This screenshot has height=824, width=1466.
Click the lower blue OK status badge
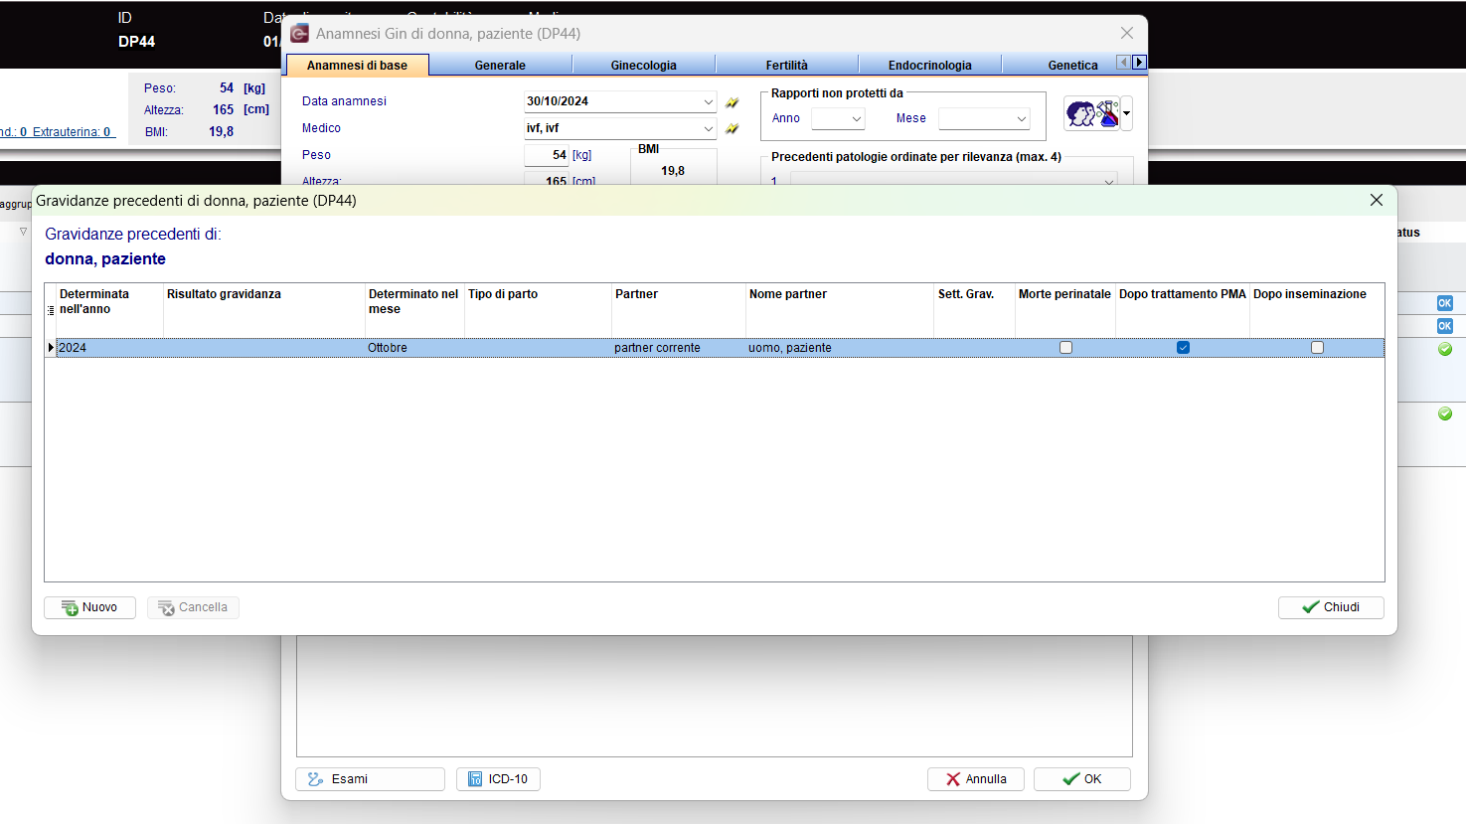[x=1445, y=326]
